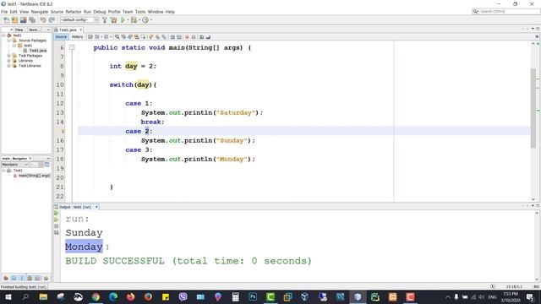Click the Re-run green icon in Output
The height and width of the screenshot is (304, 541).
pyautogui.click(x=57, y=214)
